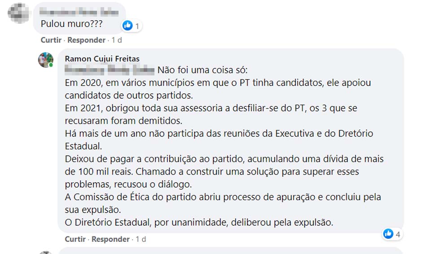This screenshot has width=431, height=254.
Task: Like Ramon's comment using Curtir
Action: coord(75,239)
